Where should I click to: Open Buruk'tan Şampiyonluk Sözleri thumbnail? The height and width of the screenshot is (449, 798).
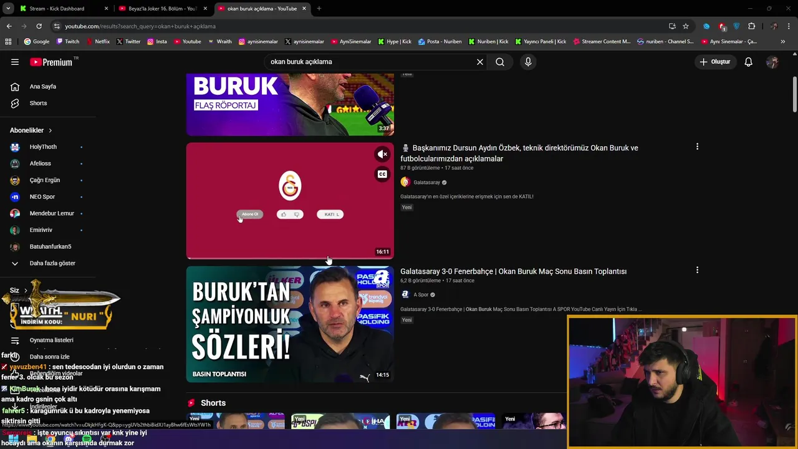point(290,324)
